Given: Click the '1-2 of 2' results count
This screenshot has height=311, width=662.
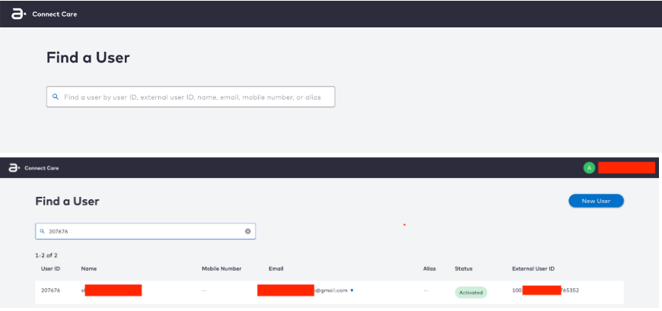Looking at the screenshot, I should coord(46,255).
